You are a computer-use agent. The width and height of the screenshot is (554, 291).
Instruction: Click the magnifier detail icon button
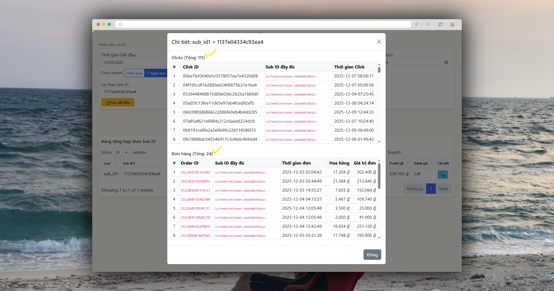[x=442, y=174]
